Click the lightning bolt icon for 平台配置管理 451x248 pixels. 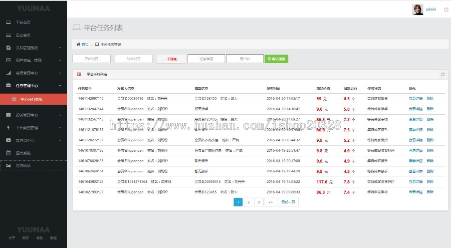point(9,128)
